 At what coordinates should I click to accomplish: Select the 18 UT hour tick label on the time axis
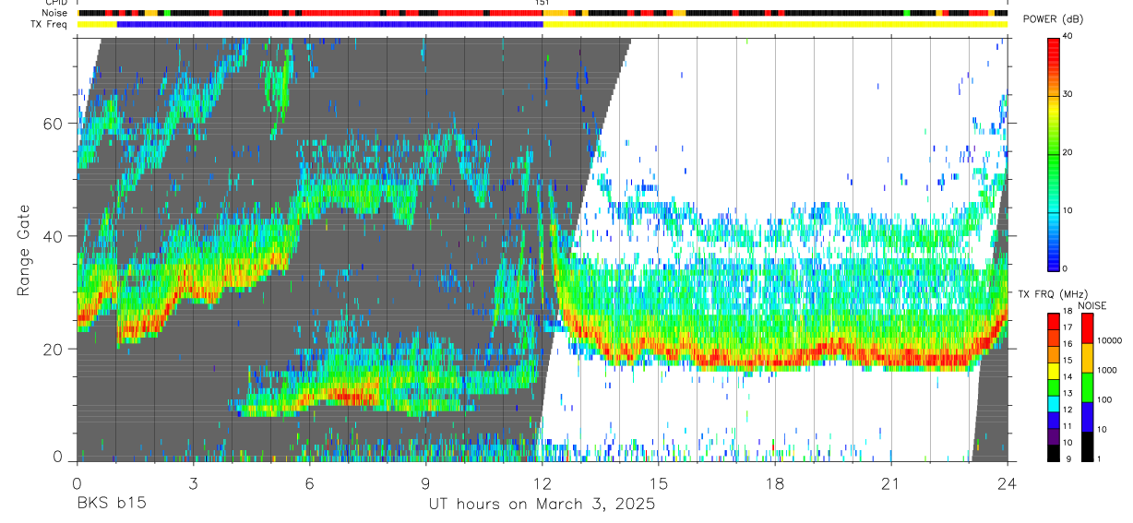(775, 482)
